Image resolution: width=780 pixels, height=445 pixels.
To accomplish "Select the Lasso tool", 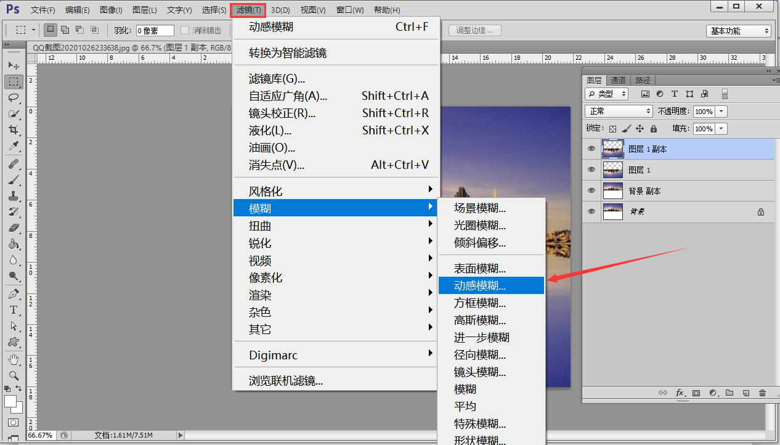I will coord(14,98).
